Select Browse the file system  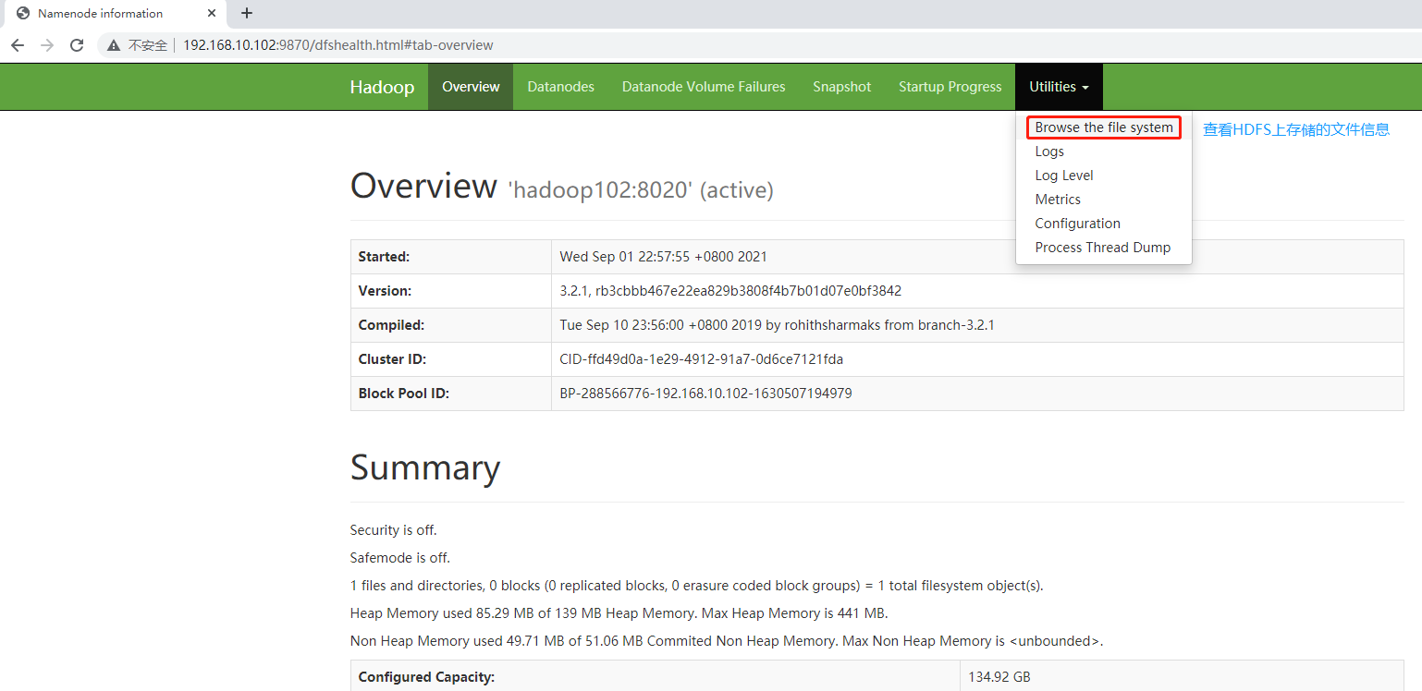1103,127
